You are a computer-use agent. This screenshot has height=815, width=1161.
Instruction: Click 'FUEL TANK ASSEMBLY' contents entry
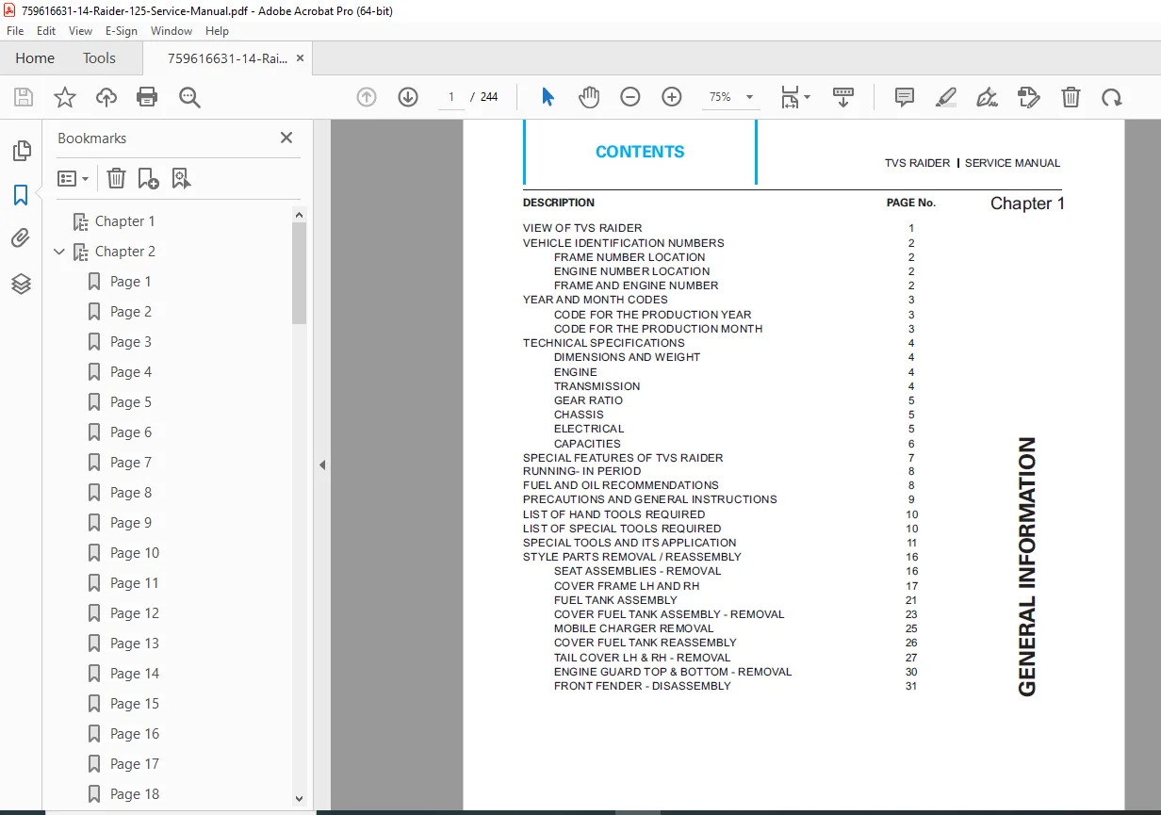[x=616, y=600]
